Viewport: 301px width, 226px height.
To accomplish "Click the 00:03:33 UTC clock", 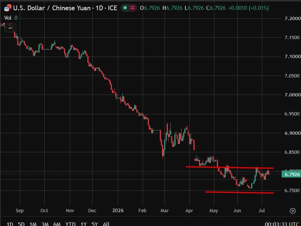I will [282, 224].
